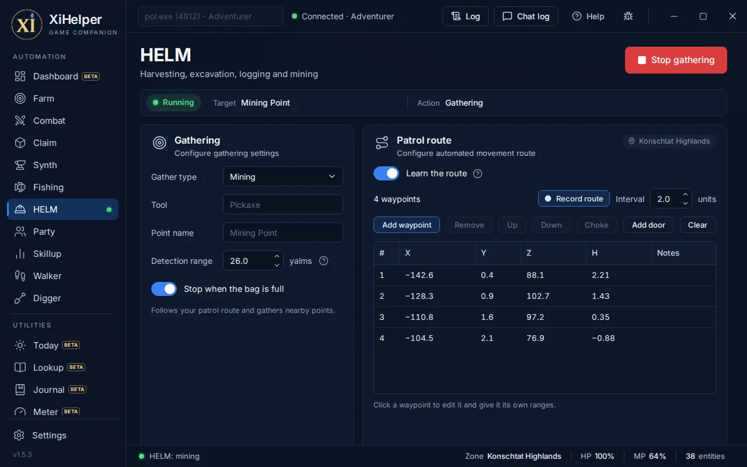Click the Tool input field
Image resolution: width=747 pixels, height=467 pixels.
pyautogui.click(x=283, y=205)
